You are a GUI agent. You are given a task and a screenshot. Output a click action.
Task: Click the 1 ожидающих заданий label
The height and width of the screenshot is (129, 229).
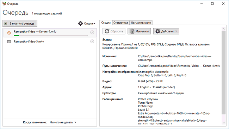point(47,14)
